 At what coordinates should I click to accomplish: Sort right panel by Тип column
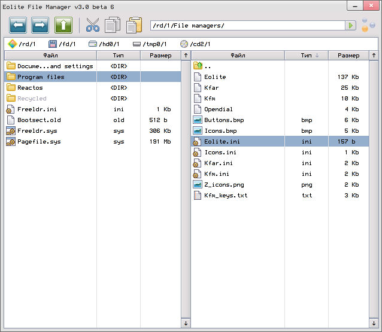310,55
